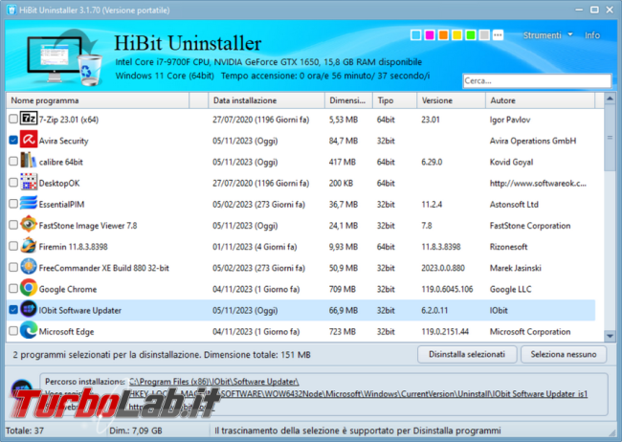The height and width of the screenshot is (442, 622).
Task: Click Astonsoft Ltd author cell
Action: [x=514, y=205]
